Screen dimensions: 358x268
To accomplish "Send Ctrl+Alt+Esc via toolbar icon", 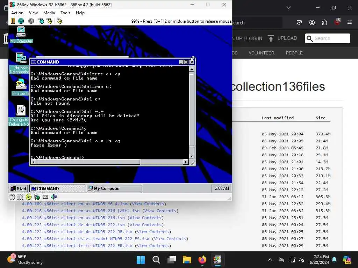I will pyautogui.click(x=49, y=21).
